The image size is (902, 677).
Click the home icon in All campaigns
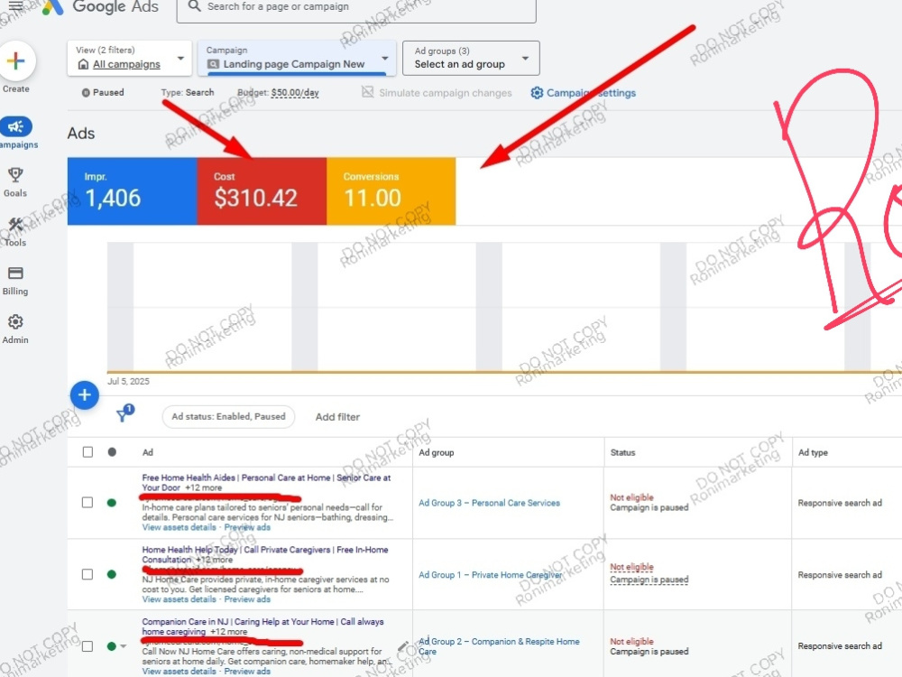pos(83,64)
